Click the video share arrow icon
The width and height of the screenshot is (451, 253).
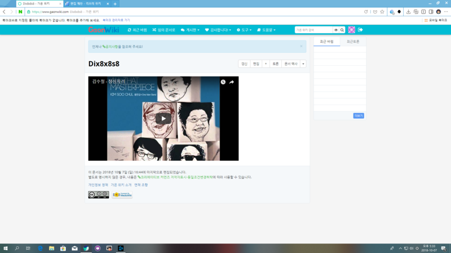pyautogui.click(x=231, y=82)
